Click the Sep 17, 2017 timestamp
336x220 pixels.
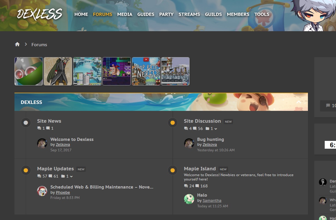click(61, 150)
